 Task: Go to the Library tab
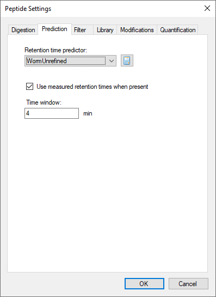[x=105, y=30]
